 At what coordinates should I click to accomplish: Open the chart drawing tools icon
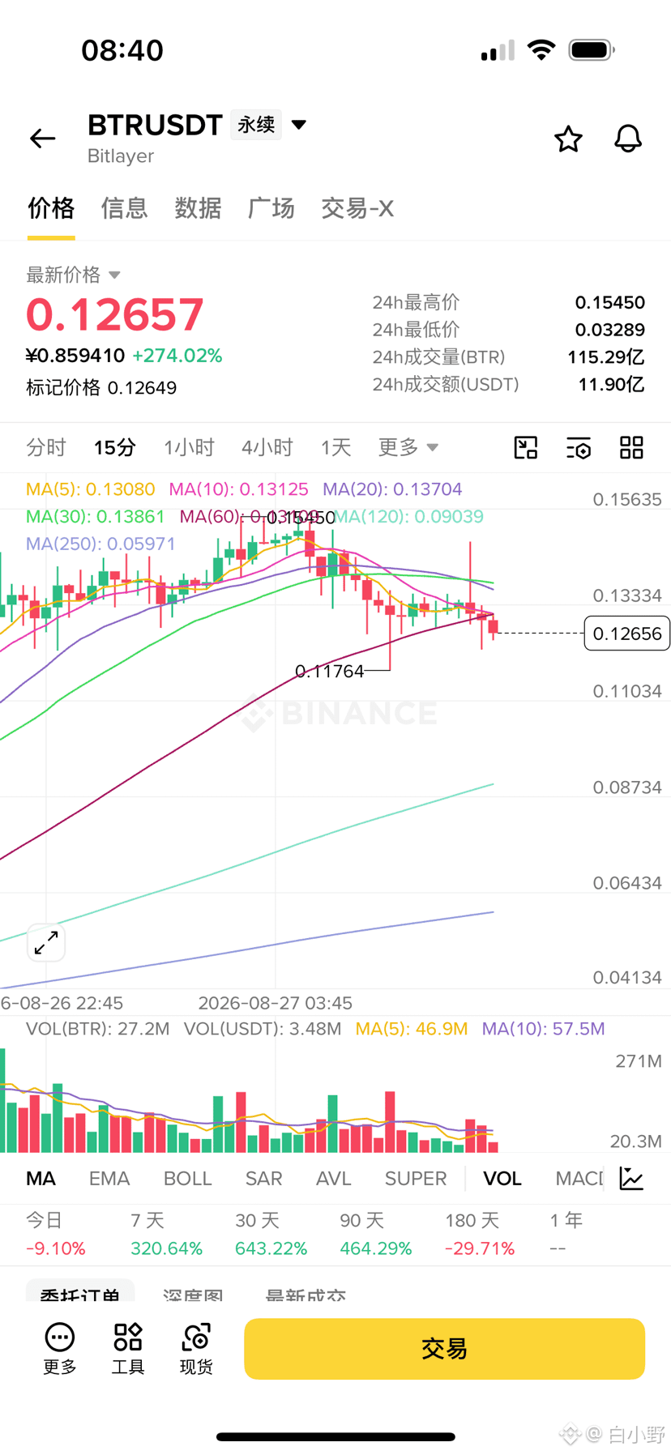point(526,447)
